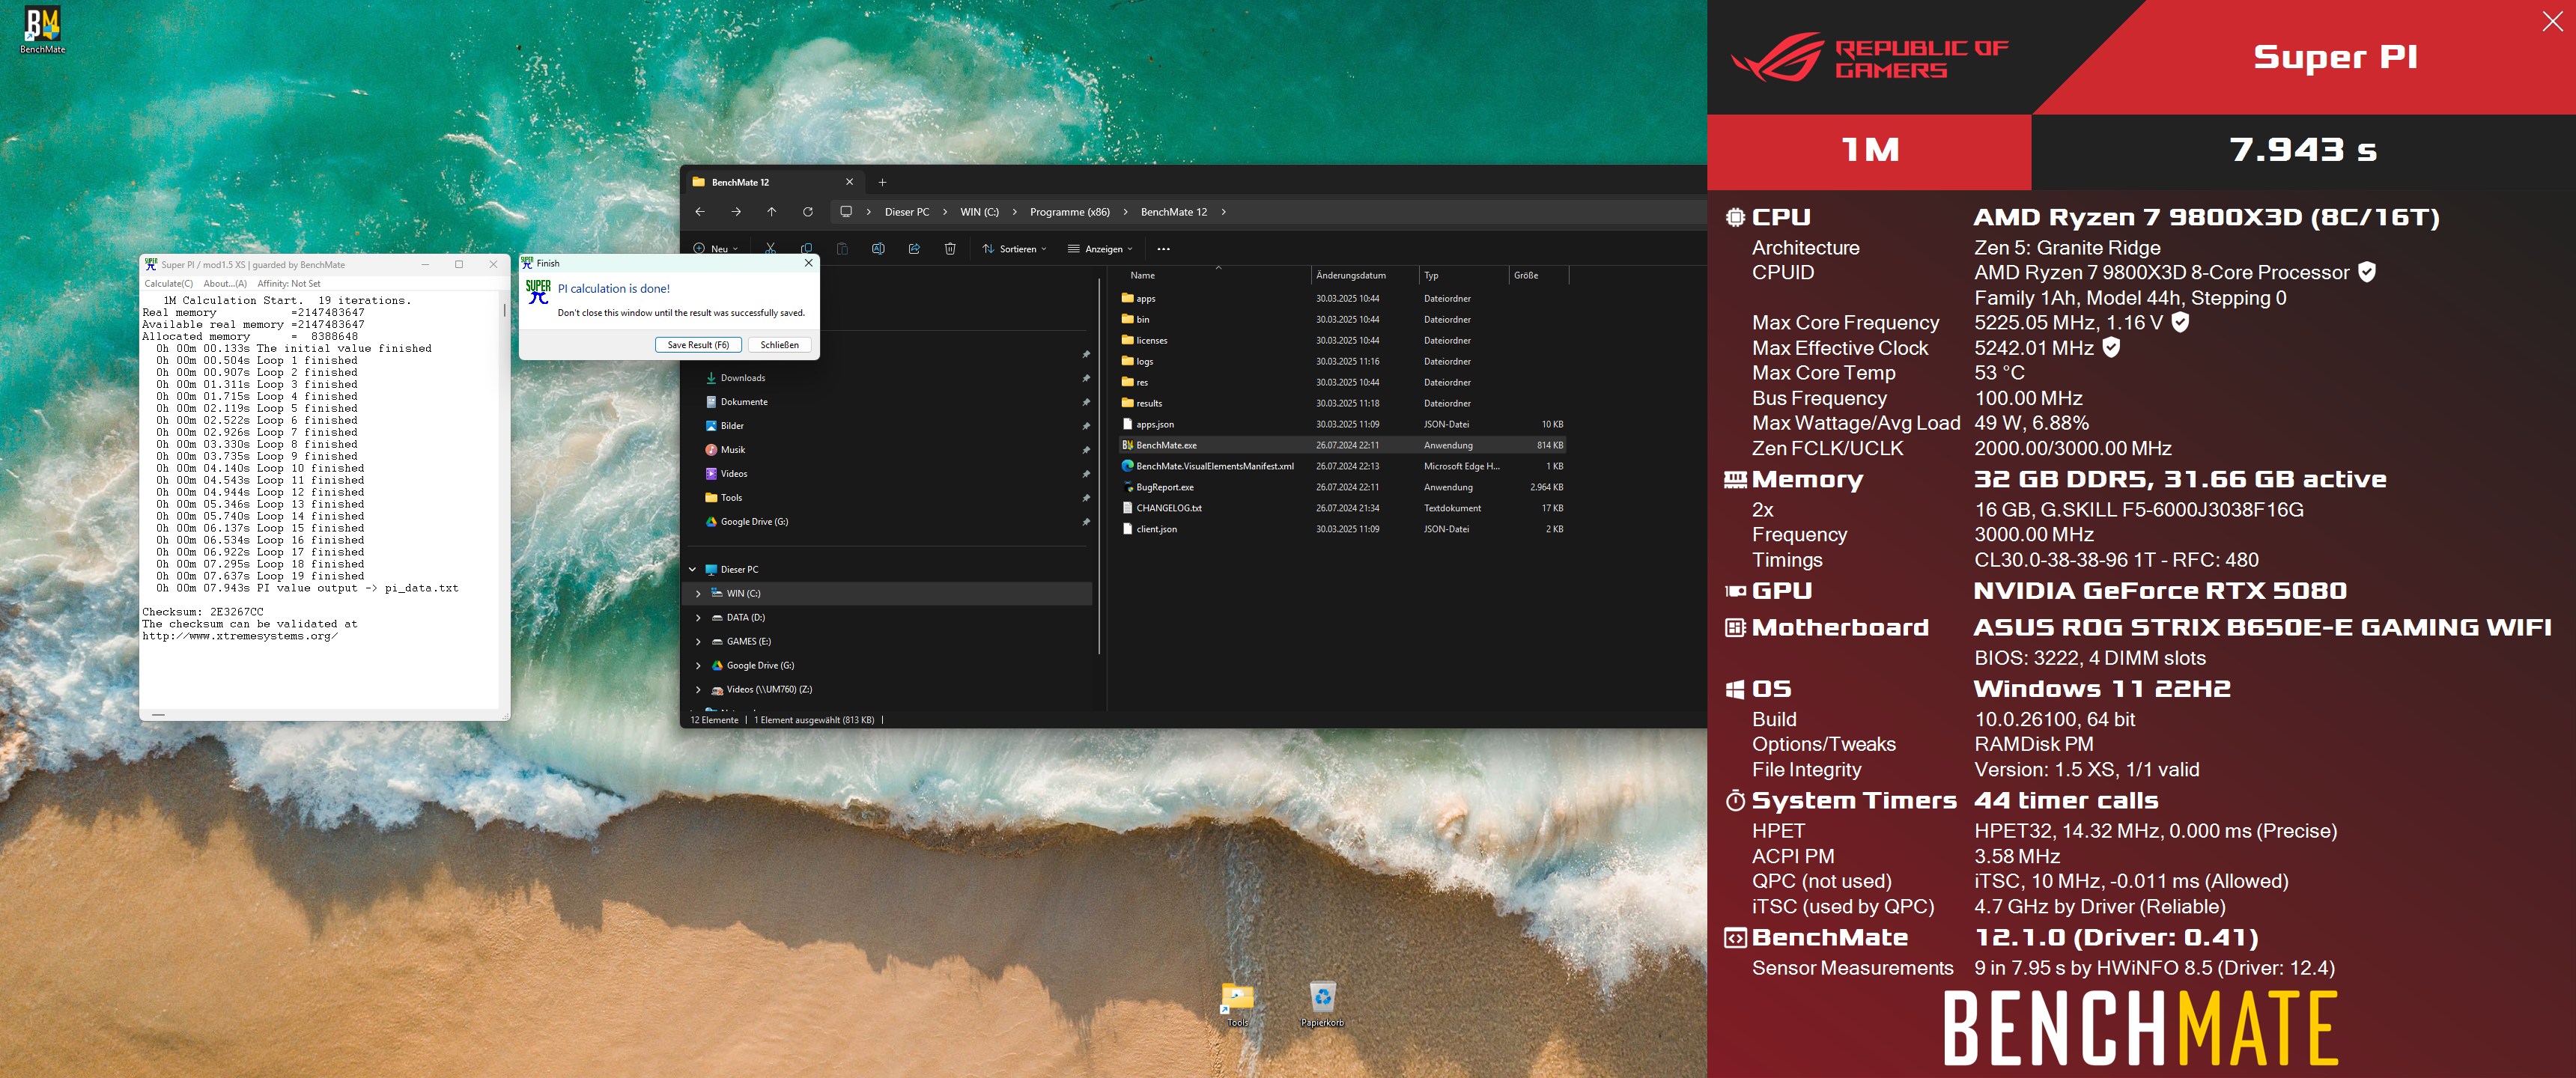Click the monitor icon in the address bar

pos(846,211)
